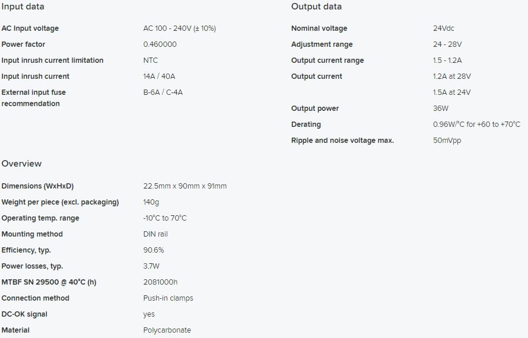Image resolution: width=528 pixels, height=338 pixels.
Task: Click the 14A / 40A inrush current value
Action: tap(159, 76)
